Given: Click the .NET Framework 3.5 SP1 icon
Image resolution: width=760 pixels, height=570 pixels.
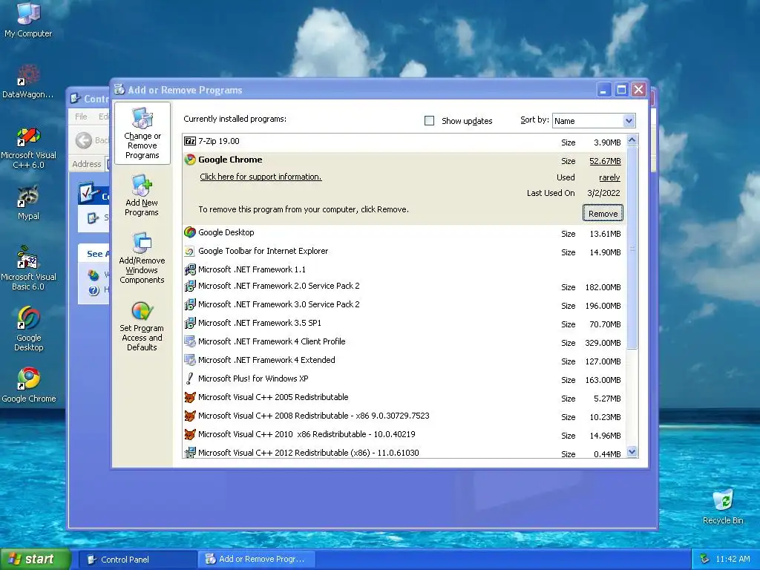Looking at the screenshot, I should click(190, 323).
